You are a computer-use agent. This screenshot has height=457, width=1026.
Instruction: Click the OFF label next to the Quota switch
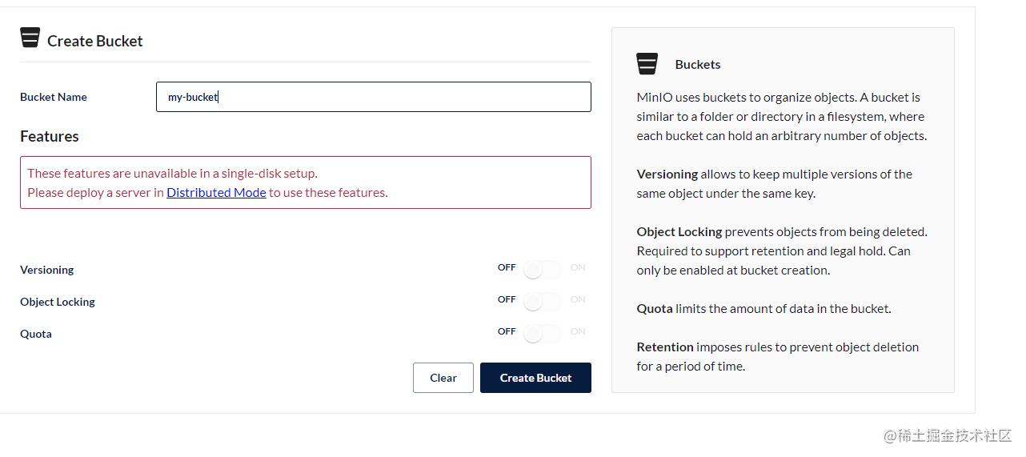[x=507, y=331]
